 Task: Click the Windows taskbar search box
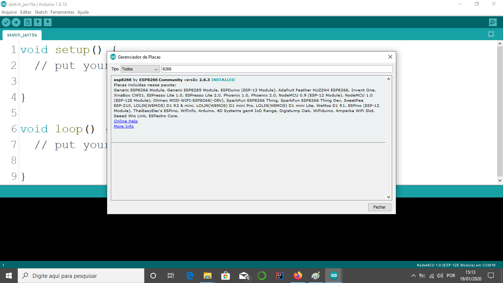(x=81, y=276)
